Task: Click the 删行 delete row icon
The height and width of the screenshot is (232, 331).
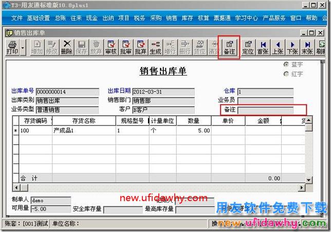Action: [185, 47]
